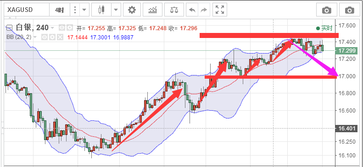
Task: Toggle visibility eye for BB indicator
Action: point(45,37)
